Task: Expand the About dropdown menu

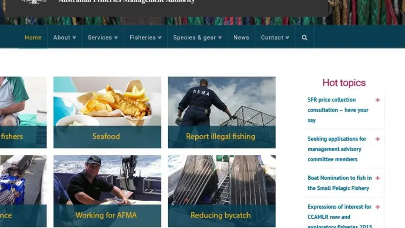Action: pyautogui.click(x=65, y=37)
